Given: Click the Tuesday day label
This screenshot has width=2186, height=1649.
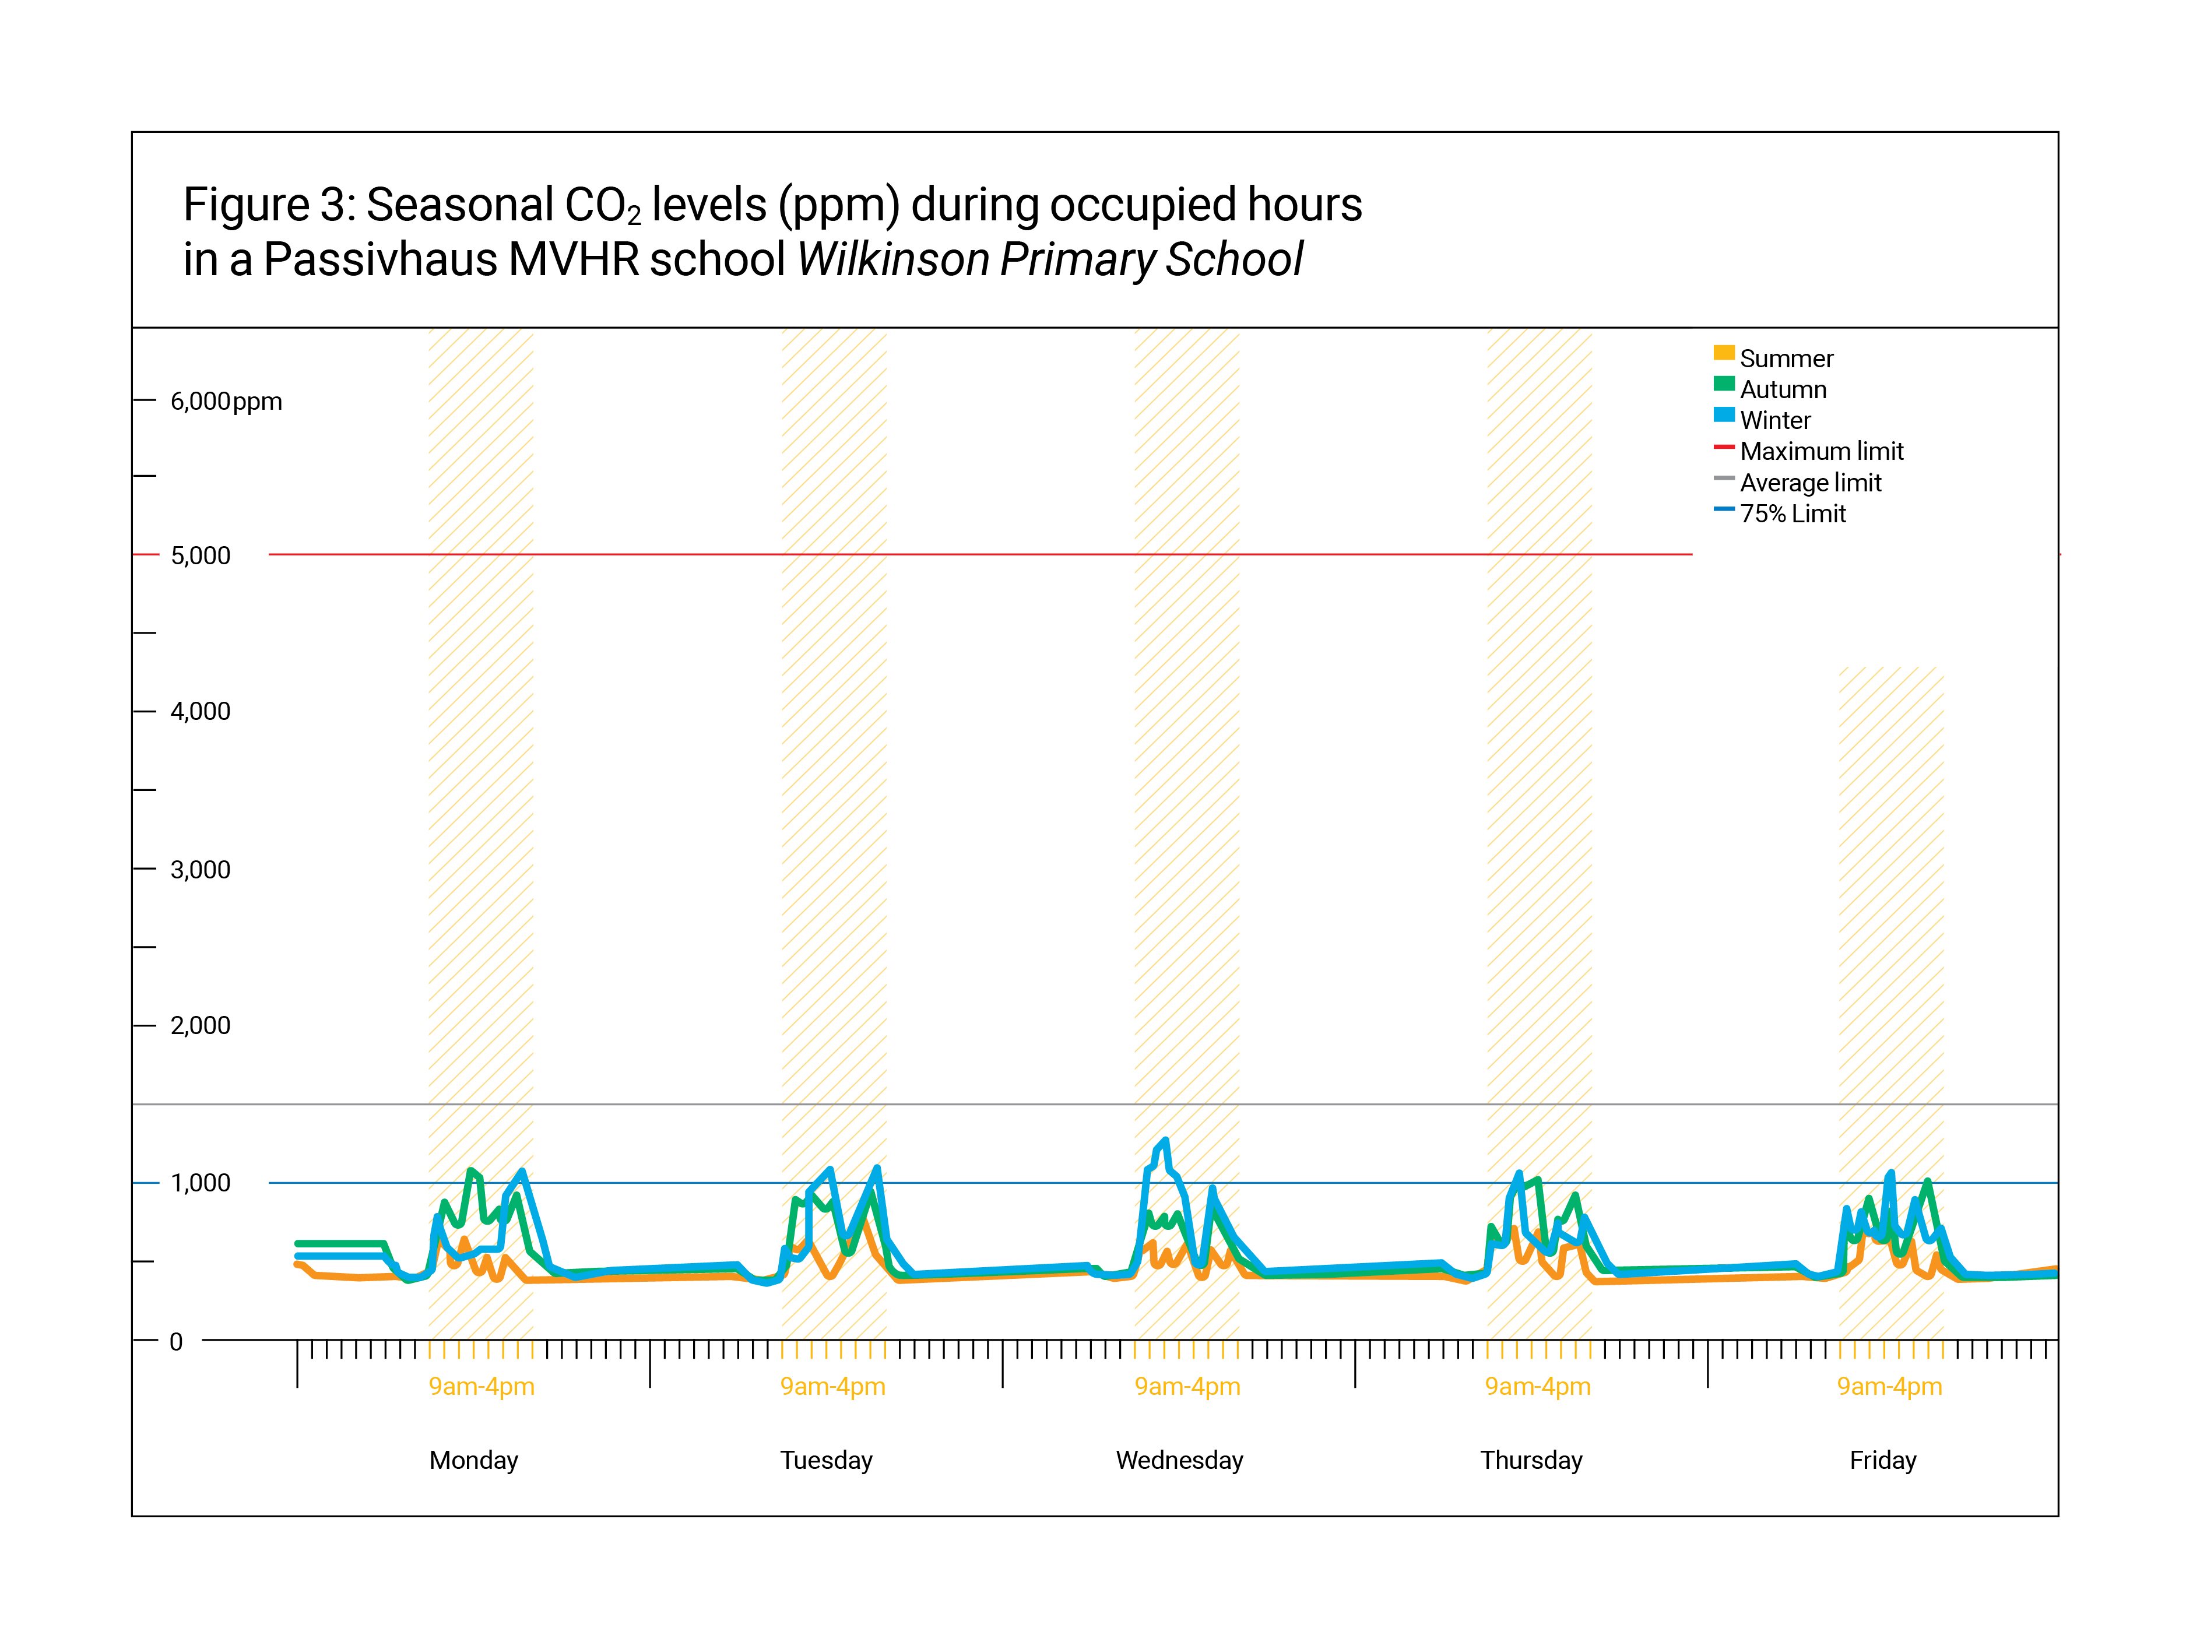Looking at the screenshot, I should pos(826,1460).
